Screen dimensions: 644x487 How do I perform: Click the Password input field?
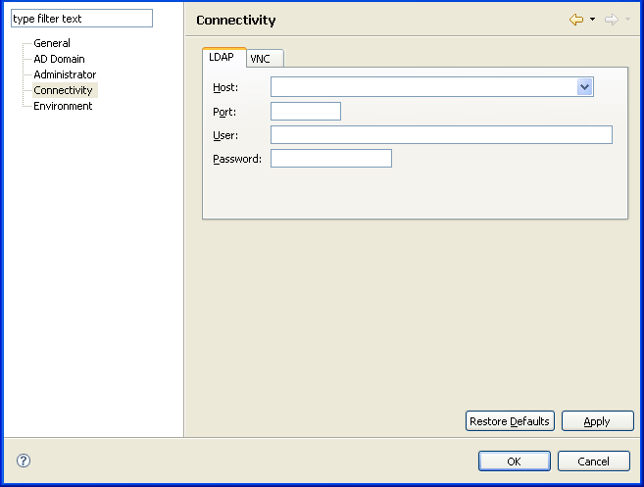(x=331, y=159)
